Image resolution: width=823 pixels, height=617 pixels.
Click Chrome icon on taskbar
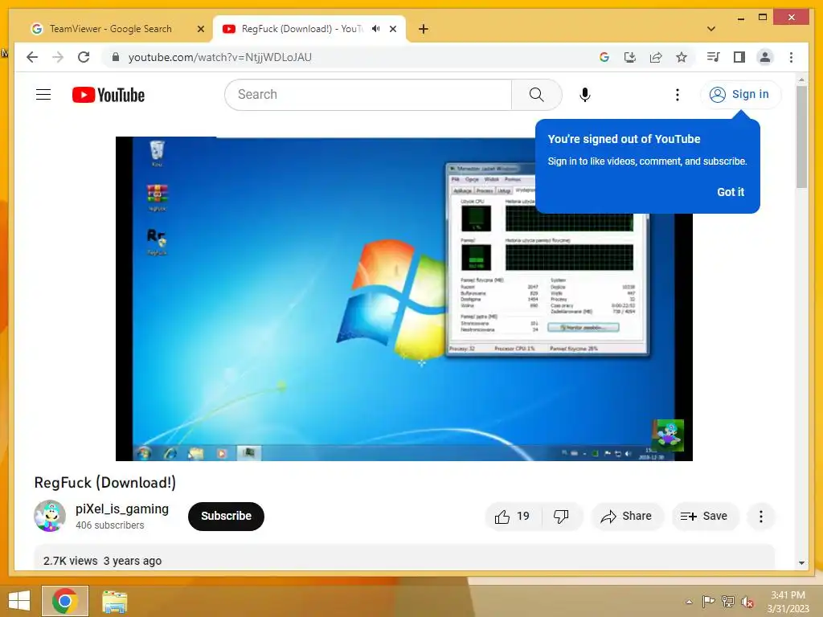(x=64, y=601)
